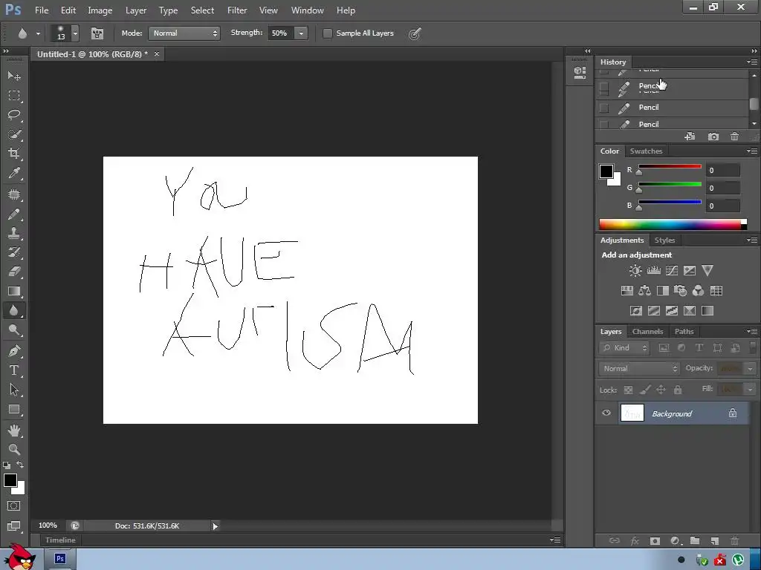Select the Hand tool
The width and height of the screenshot is (761, 570).
click(x=13, y=430)
